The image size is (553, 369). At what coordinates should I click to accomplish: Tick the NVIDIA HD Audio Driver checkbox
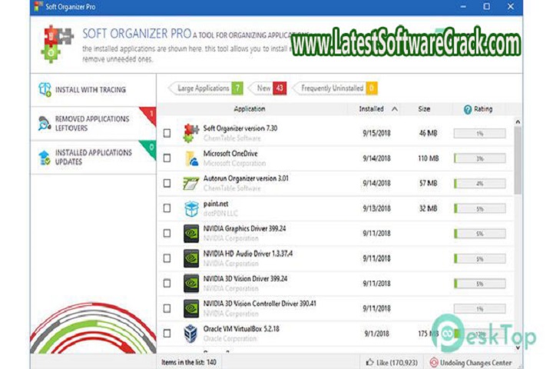pyautogui.click(x=167, y=258)
